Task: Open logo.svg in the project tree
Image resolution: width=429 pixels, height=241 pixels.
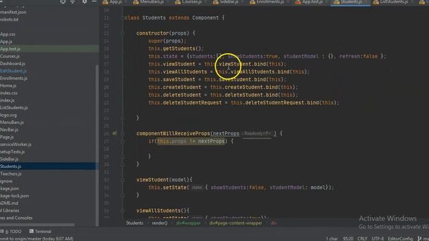Action: tap(9, 114)
